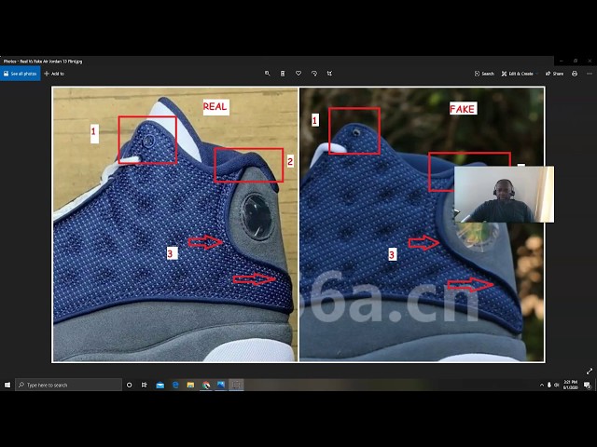Open the Windows Start menu

7,385
